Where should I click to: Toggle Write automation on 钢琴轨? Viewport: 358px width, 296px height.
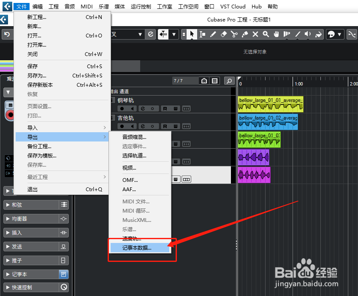tap(175, 109)
